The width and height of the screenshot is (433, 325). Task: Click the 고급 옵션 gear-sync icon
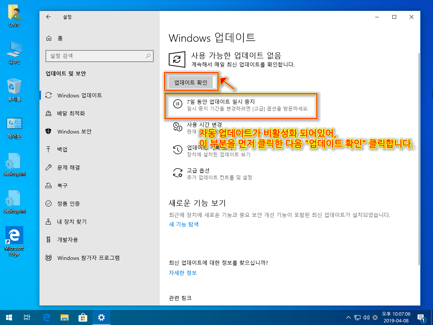pos(177,172)
